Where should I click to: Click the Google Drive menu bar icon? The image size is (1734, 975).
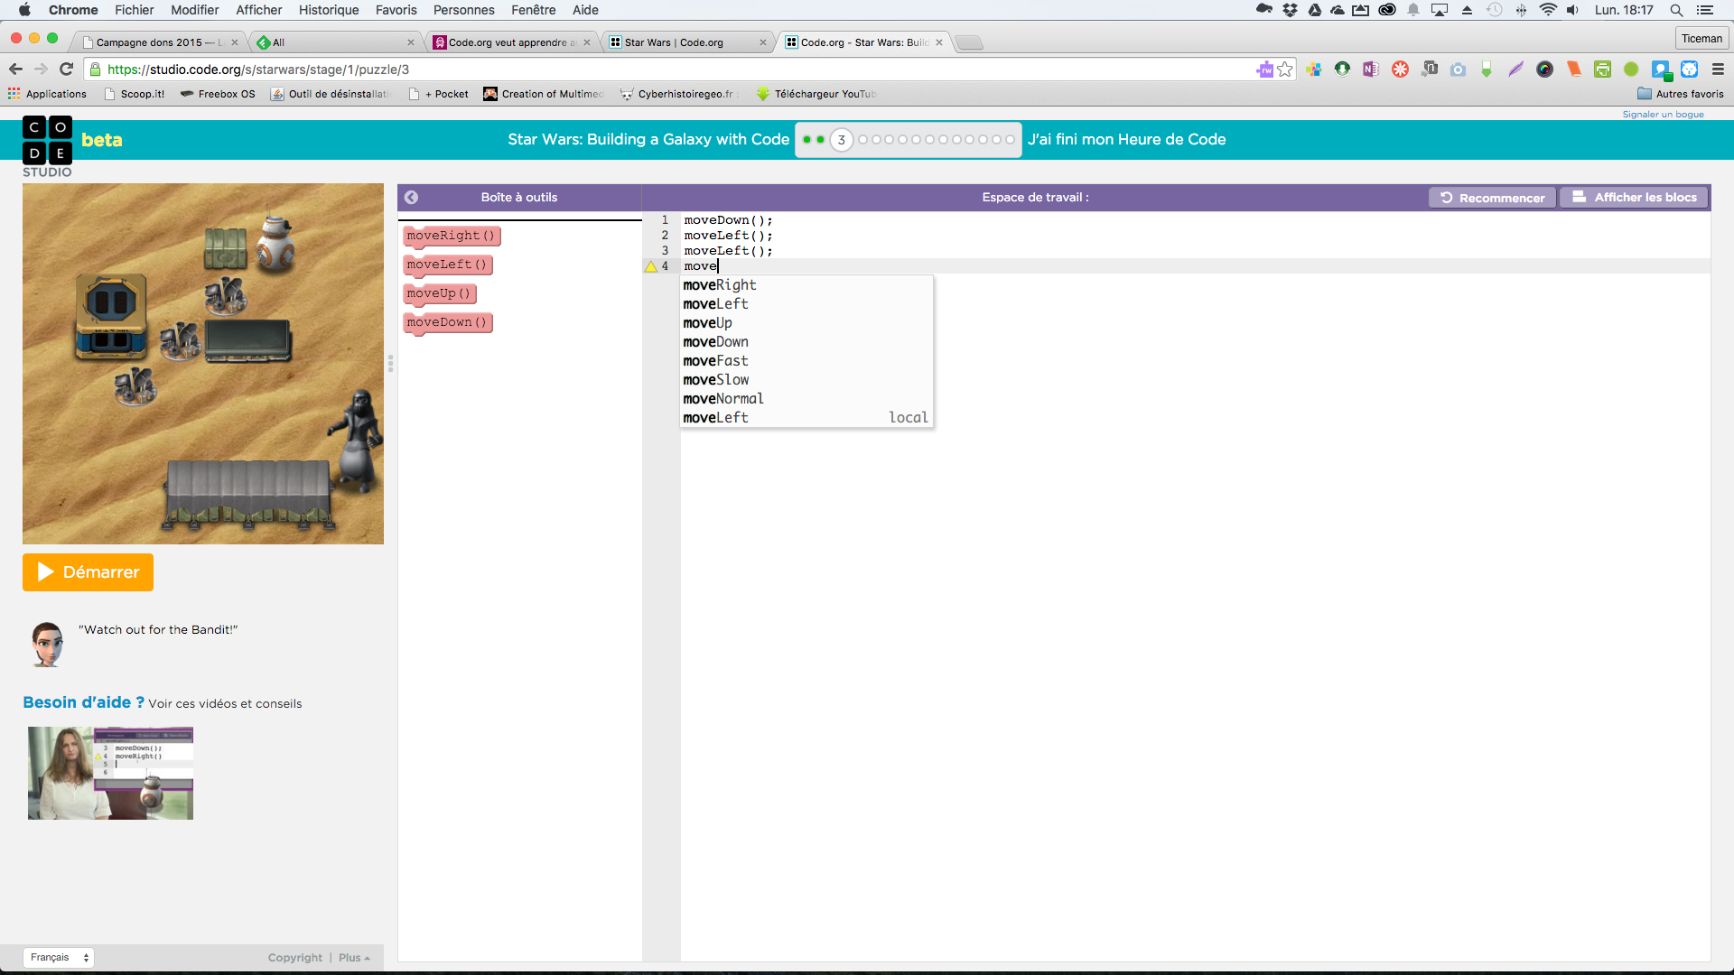pos(1315,10)
